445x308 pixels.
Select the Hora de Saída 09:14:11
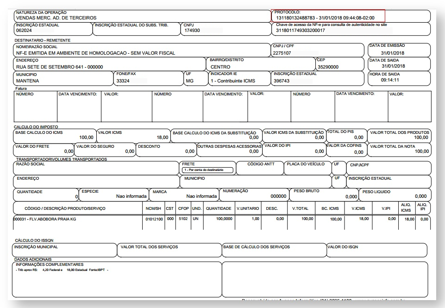pyautogui.click(x=390, y=80)
